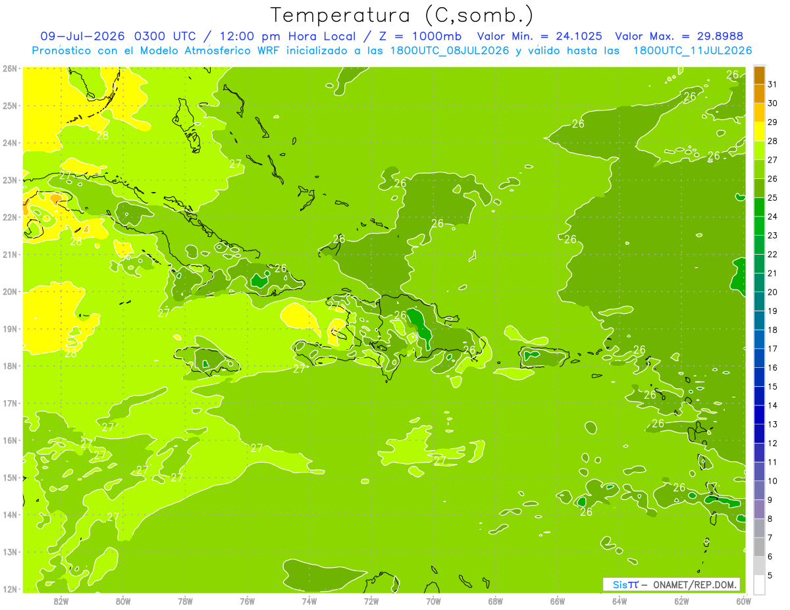Pick the teal color bar segment between 19 and 20
The image size is (790, 610).
point(760,302)
